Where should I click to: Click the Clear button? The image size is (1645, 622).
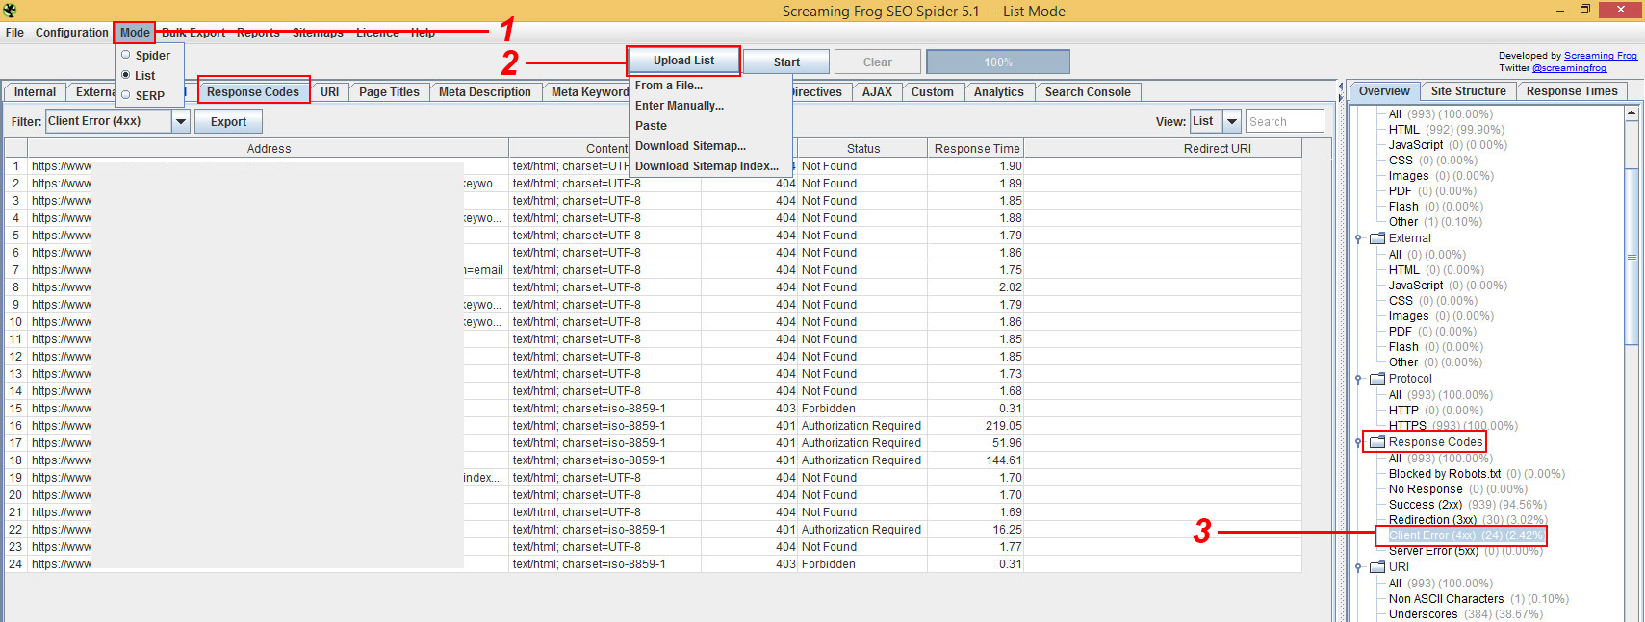click(x=877, y=62)
